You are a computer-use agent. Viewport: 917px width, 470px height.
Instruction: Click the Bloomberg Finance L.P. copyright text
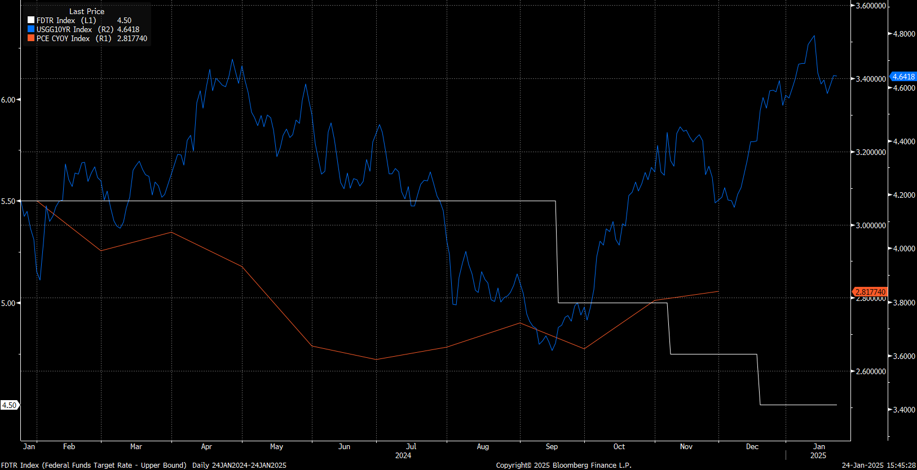point(564,465)
